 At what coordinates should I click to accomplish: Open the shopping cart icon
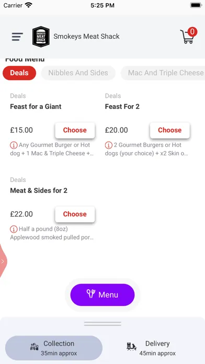[x=188, y=36]
